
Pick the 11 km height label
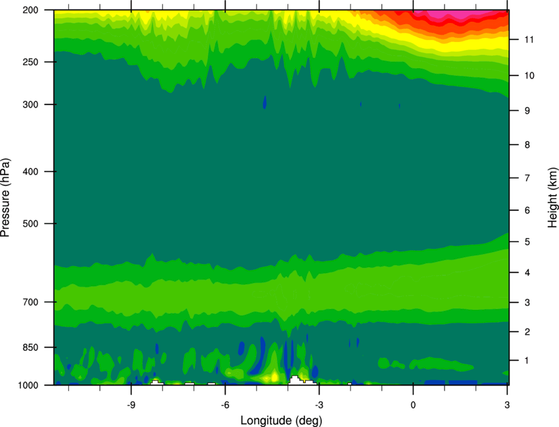click(529, 39)
